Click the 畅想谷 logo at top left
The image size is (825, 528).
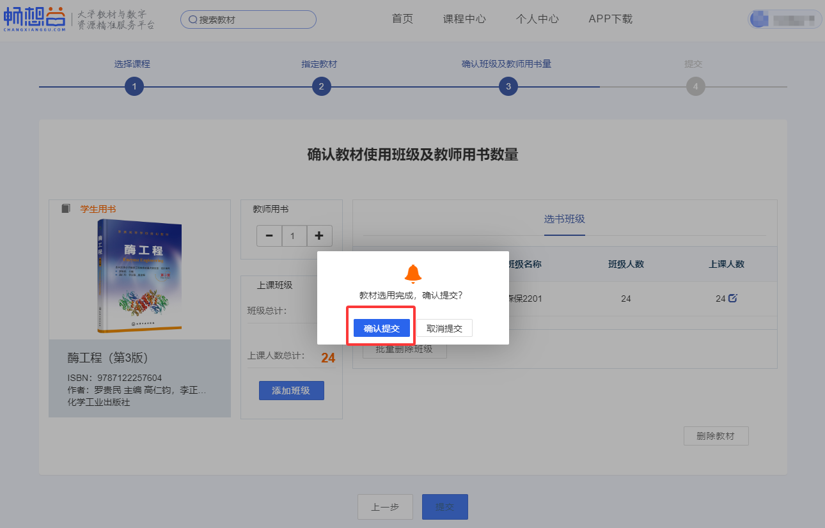click(x=35, y=19)
